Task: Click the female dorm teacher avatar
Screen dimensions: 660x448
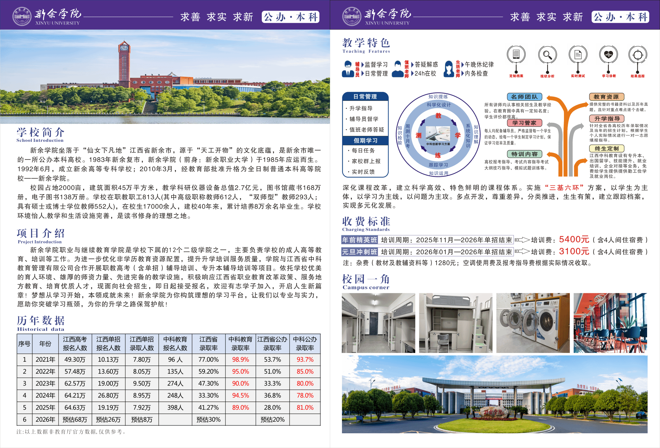Action: point(449,69)
